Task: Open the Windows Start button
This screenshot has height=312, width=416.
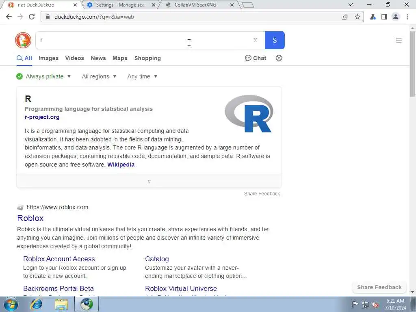Action: click(11, 304)
